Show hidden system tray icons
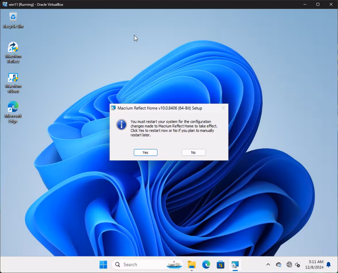The width and height of the screenshot is (338, 273). coord(268,264)
